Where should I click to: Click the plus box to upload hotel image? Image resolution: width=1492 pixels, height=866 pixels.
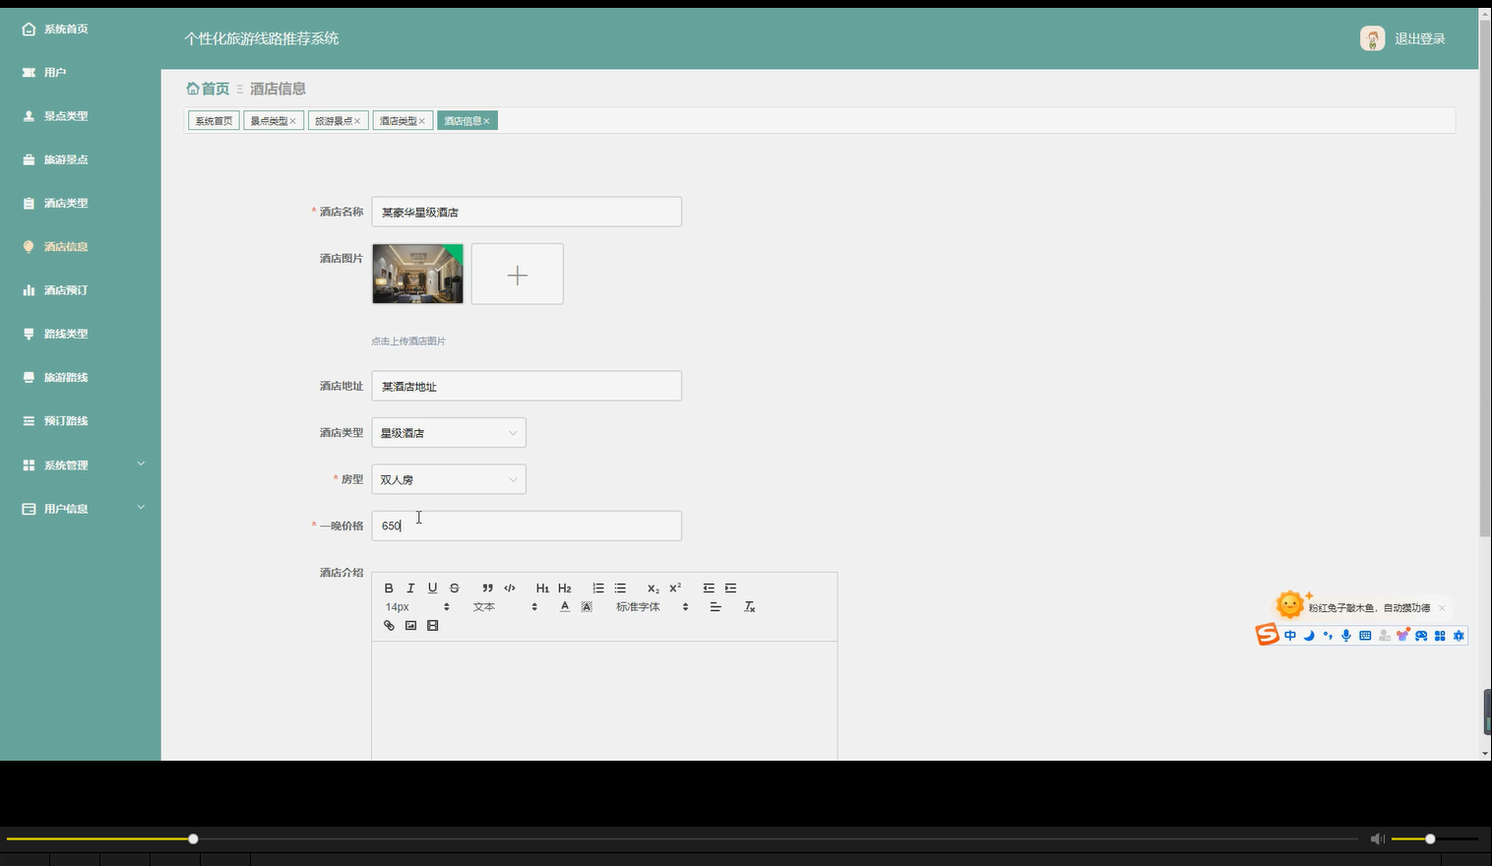click(518, 275)
